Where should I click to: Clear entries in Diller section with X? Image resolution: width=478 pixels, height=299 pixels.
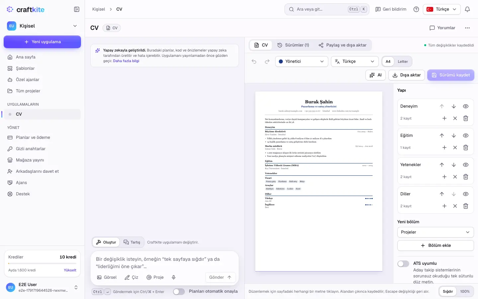(x=455, y=206)
